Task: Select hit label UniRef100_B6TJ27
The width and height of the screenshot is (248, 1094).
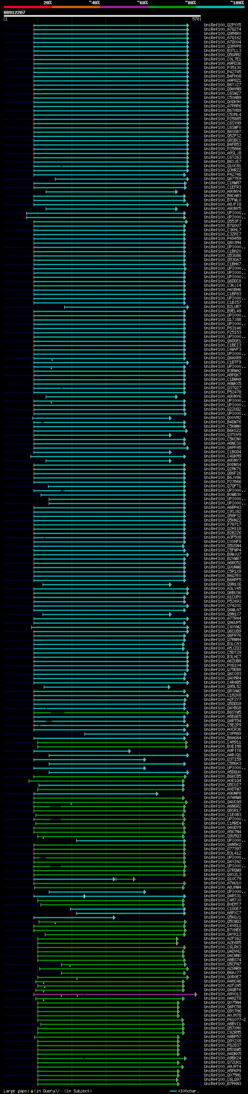Action: (222, 85)
